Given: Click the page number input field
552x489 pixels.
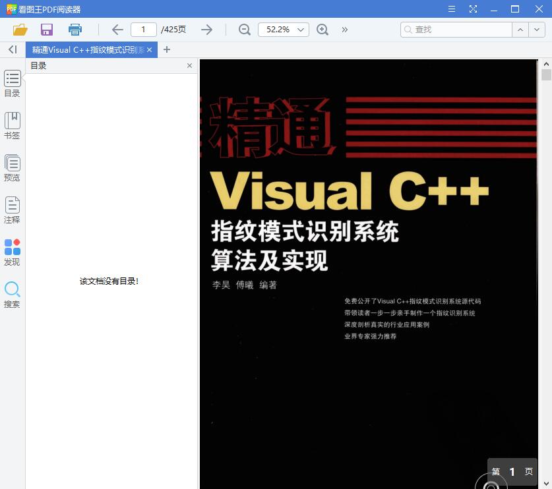Looking at the screenshot, I should click(144, 30).
